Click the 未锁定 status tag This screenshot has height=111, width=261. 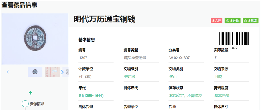pos(251,20)
